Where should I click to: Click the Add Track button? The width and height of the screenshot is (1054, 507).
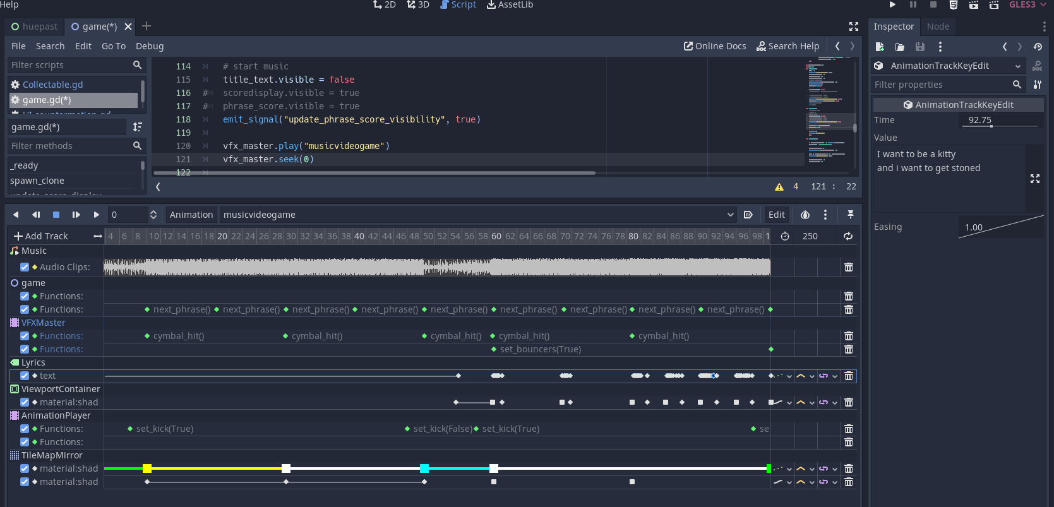coord(40,236)
